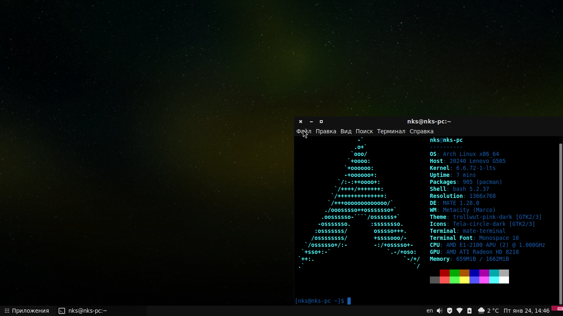Open the volume control speaker icon

(x=439, y=311)
